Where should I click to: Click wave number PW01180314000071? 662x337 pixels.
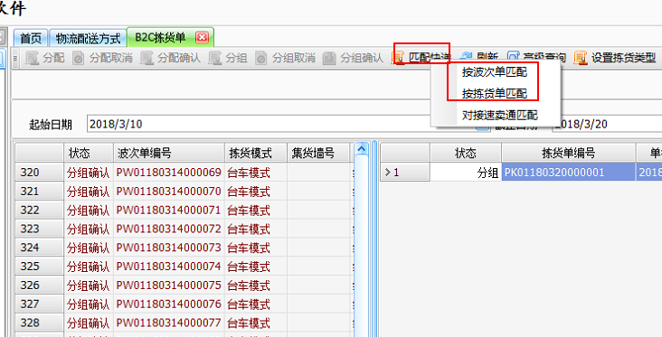point(168,210)
